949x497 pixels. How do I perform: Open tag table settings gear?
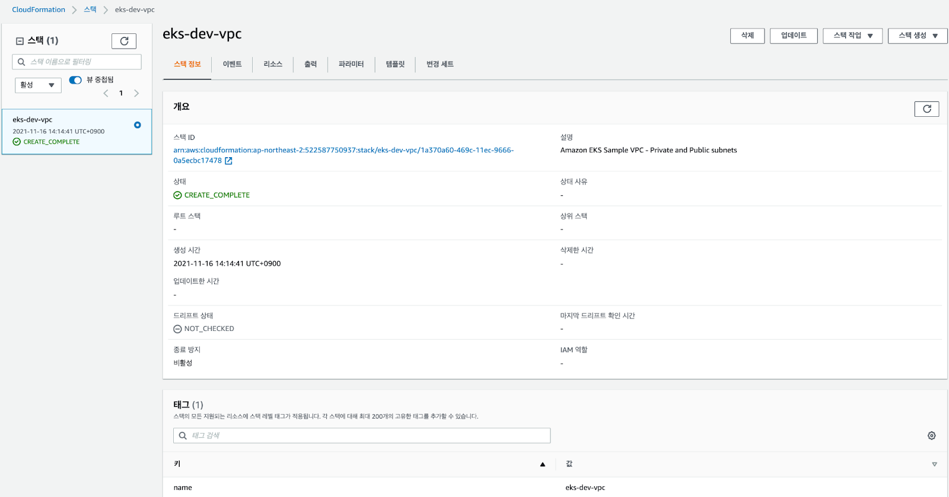[932, 435]
